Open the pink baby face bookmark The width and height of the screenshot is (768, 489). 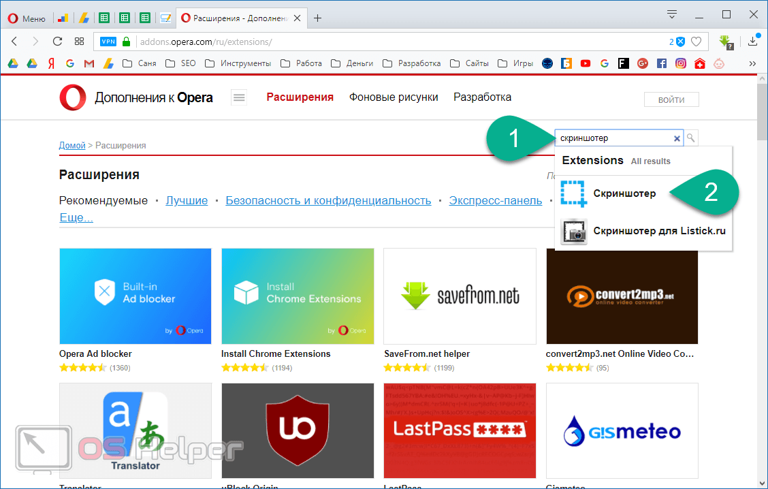click(x=719, y=63)
